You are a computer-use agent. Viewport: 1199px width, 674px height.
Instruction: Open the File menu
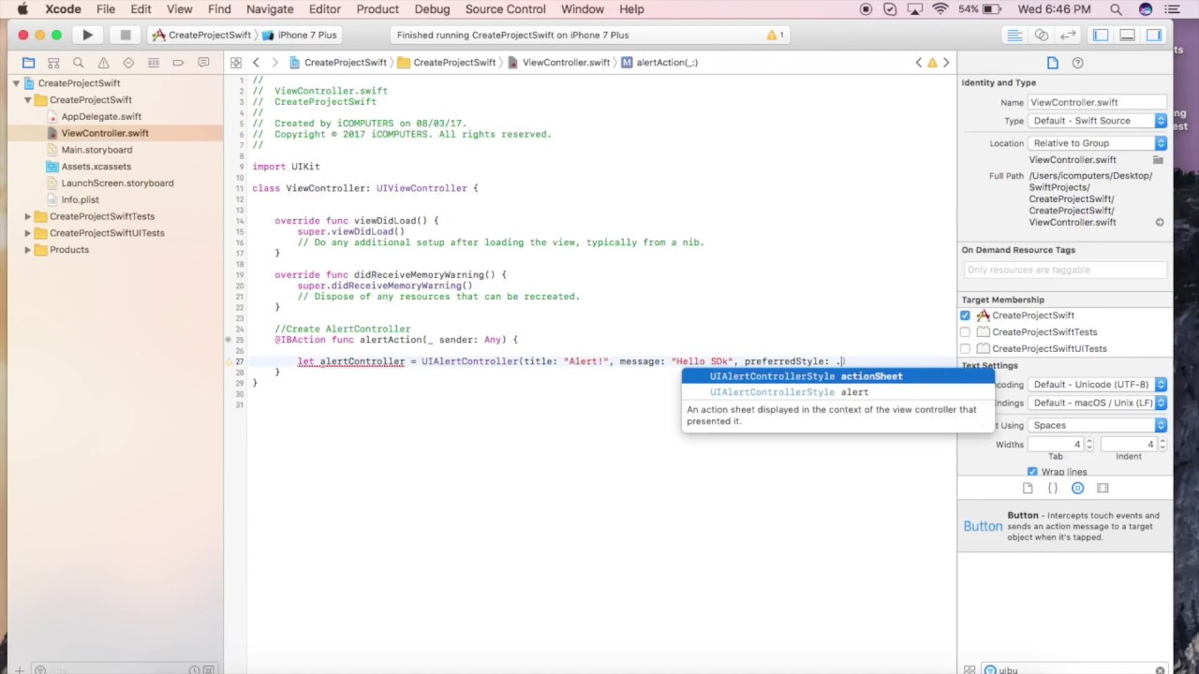[106, 9]
